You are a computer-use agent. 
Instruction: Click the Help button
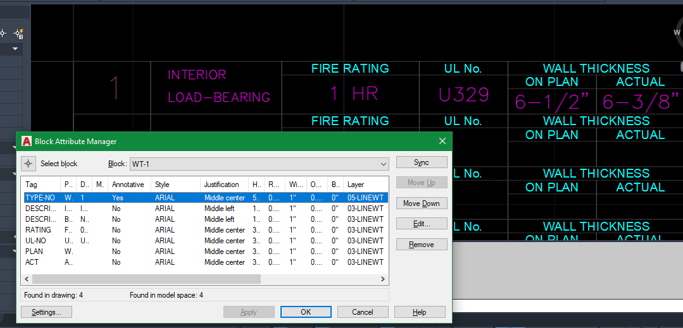pos(420,312)
